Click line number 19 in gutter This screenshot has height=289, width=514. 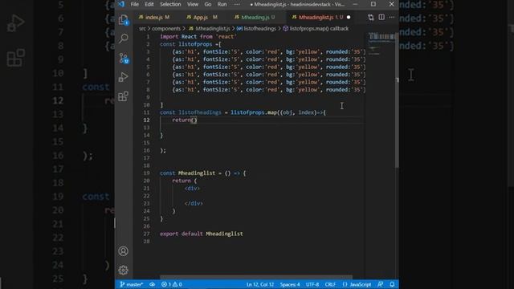click(x=146, y=173)
